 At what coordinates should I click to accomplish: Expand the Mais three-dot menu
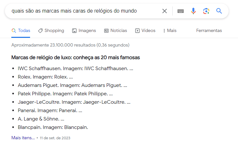pos(164,31)
